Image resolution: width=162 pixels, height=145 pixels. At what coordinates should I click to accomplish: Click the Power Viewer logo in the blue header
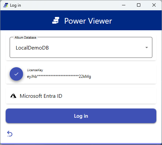pos(56,20)
